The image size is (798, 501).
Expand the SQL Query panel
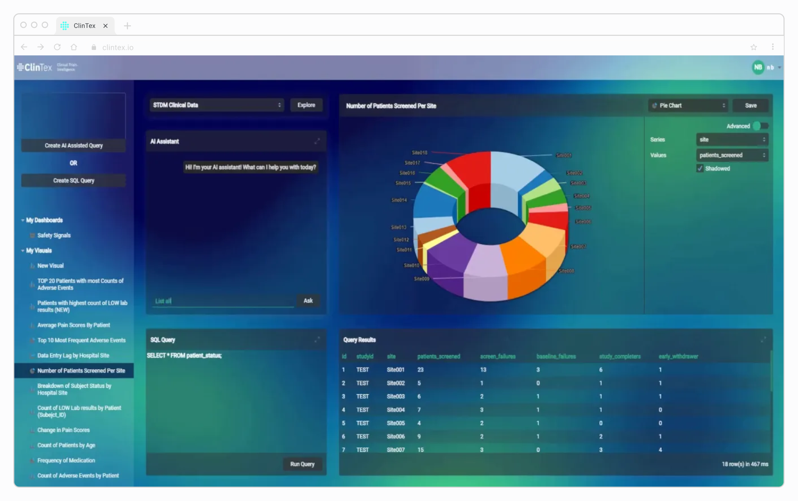317,340
